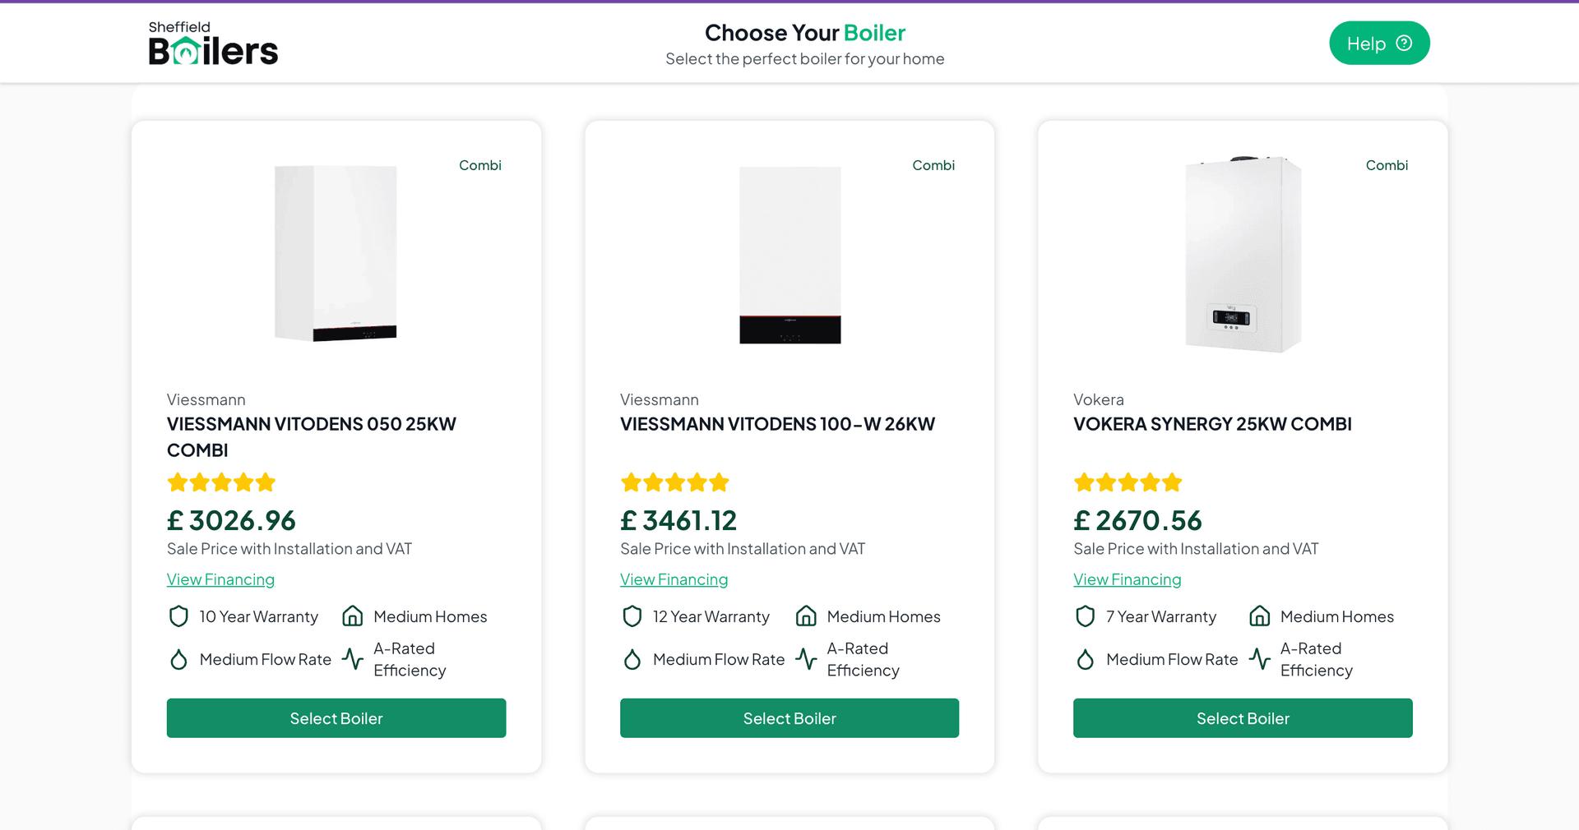Viewport: 1579px width, 830px height.
Task: Click the third star rating on Vitodens 100-W
Action: click(x=675, y=482)
